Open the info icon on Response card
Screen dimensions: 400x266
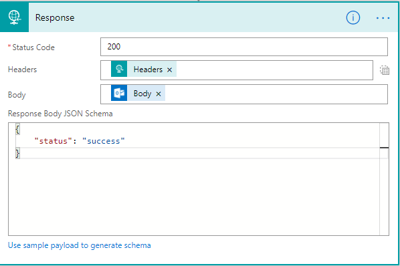tap(353, 18)
